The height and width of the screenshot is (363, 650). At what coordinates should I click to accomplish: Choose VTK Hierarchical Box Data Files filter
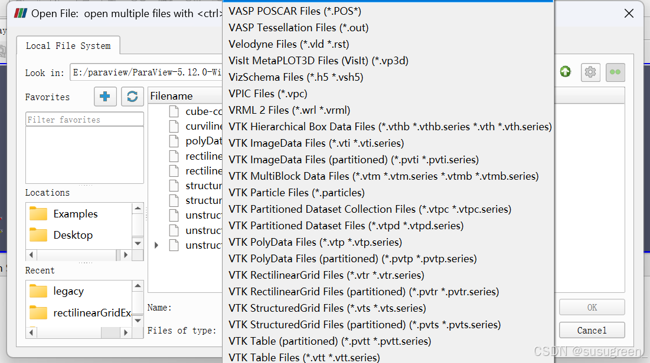click(388, 127)
